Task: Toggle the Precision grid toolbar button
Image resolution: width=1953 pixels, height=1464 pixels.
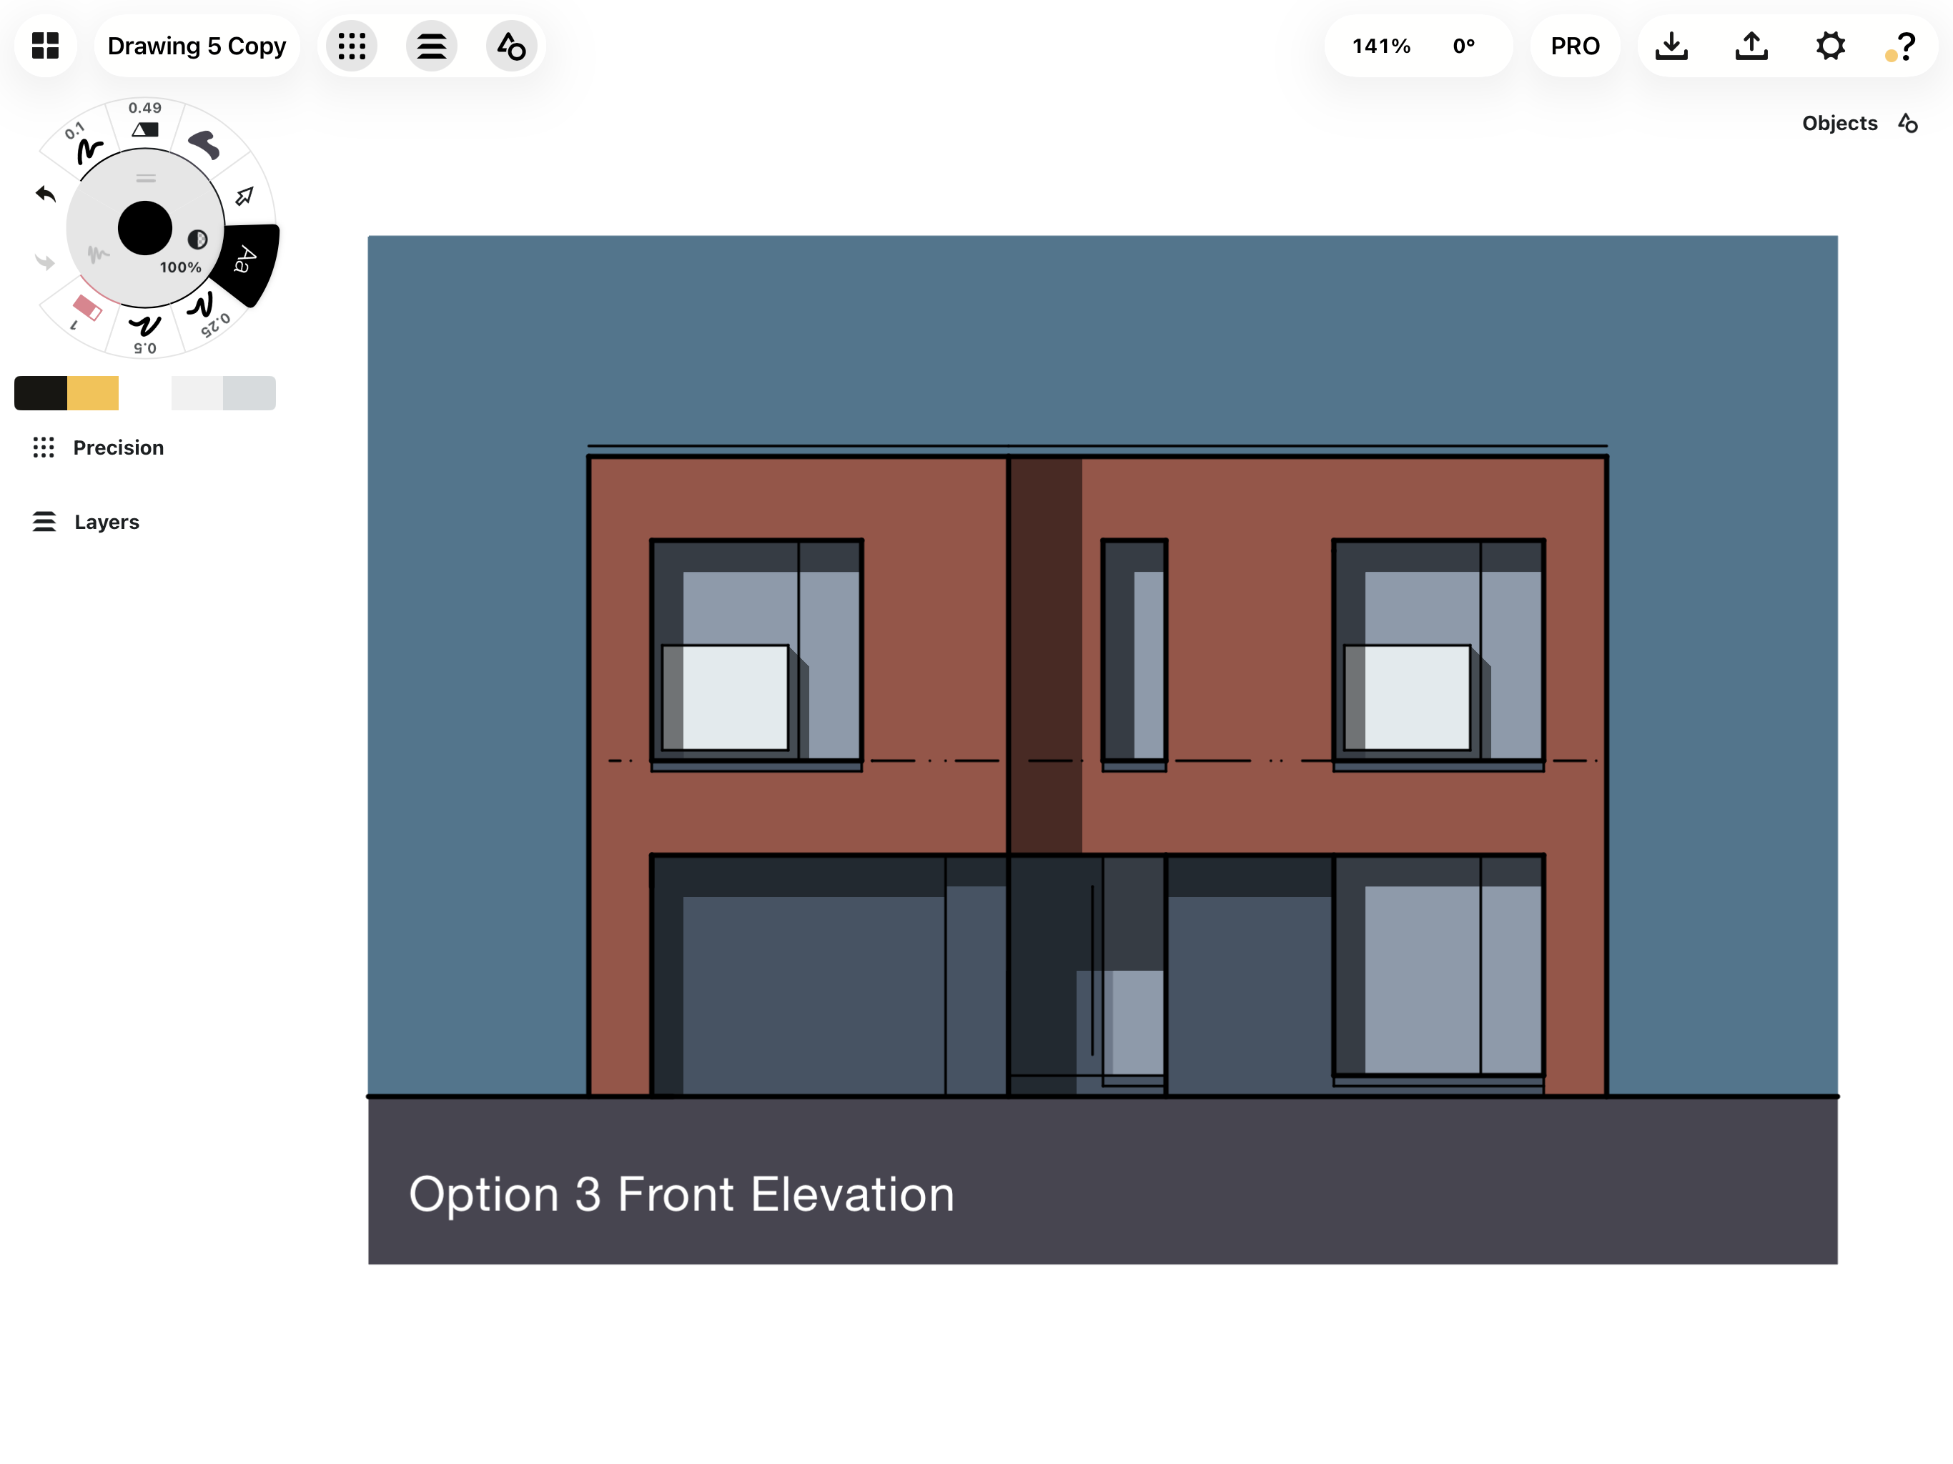Action: 352,46
